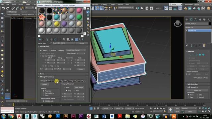Collapse the Edit Geometry rollout
Screen dimensions: 212x119
tap(198, 87)
